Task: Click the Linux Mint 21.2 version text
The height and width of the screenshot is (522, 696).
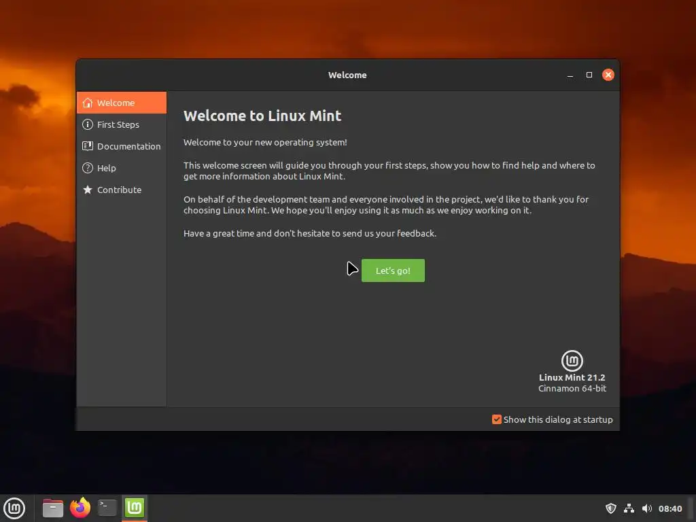Action: click(572, 377)
